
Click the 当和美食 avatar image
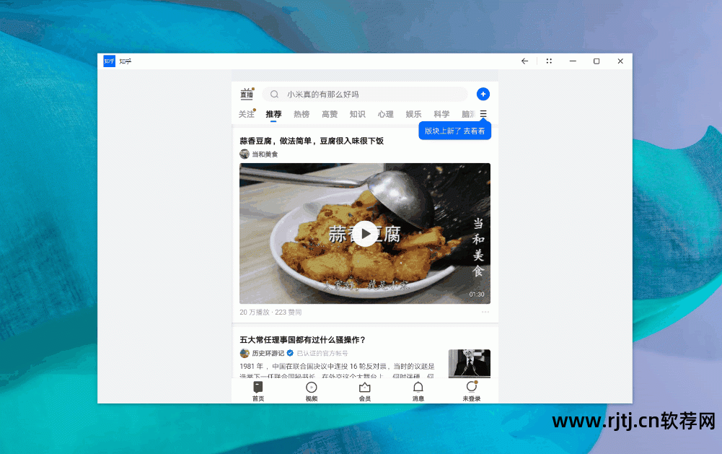245,154
